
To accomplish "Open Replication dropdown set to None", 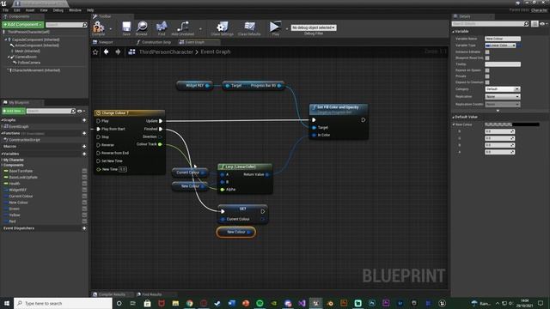I will coord(502,97).
